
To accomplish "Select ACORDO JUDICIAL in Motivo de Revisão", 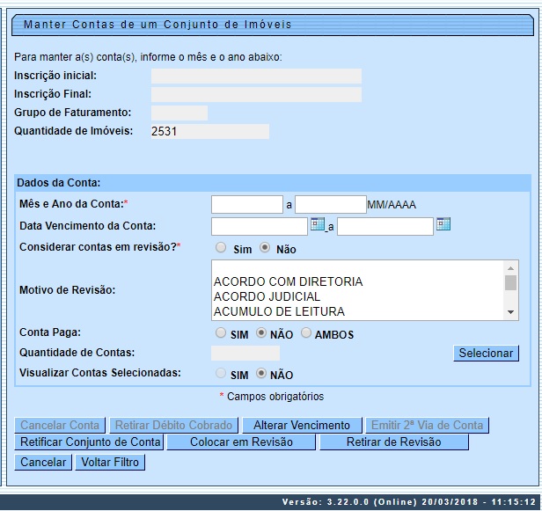I will (x=358, y=296).
